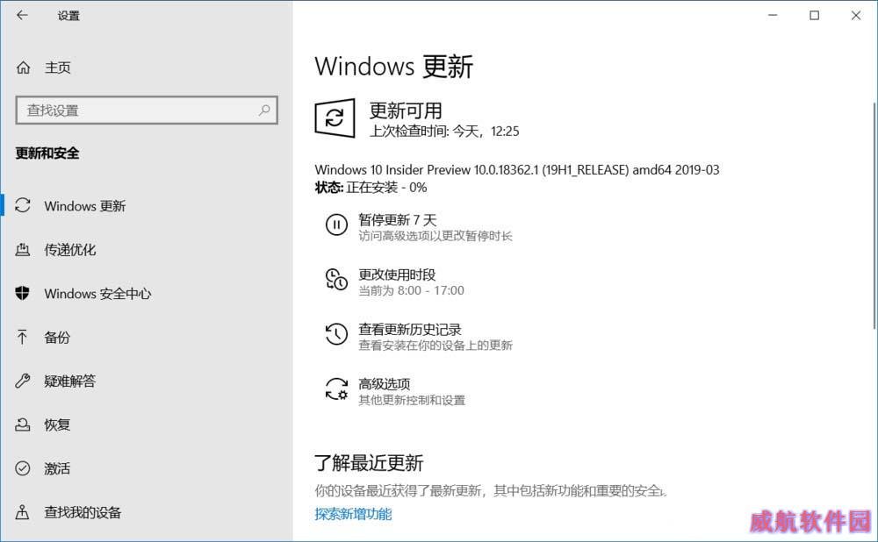
Task: Click the back arrow icon
Action: [22, 15]
